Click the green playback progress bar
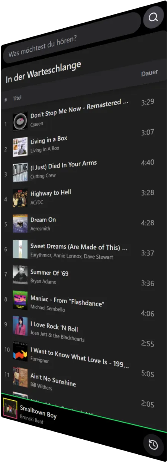 point(84,413)
